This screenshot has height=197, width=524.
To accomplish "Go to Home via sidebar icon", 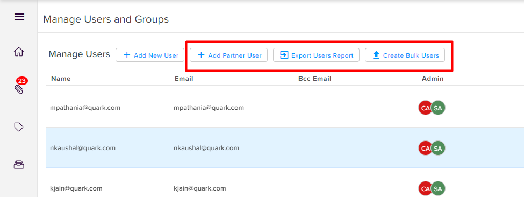I will [x=19, y=52].
